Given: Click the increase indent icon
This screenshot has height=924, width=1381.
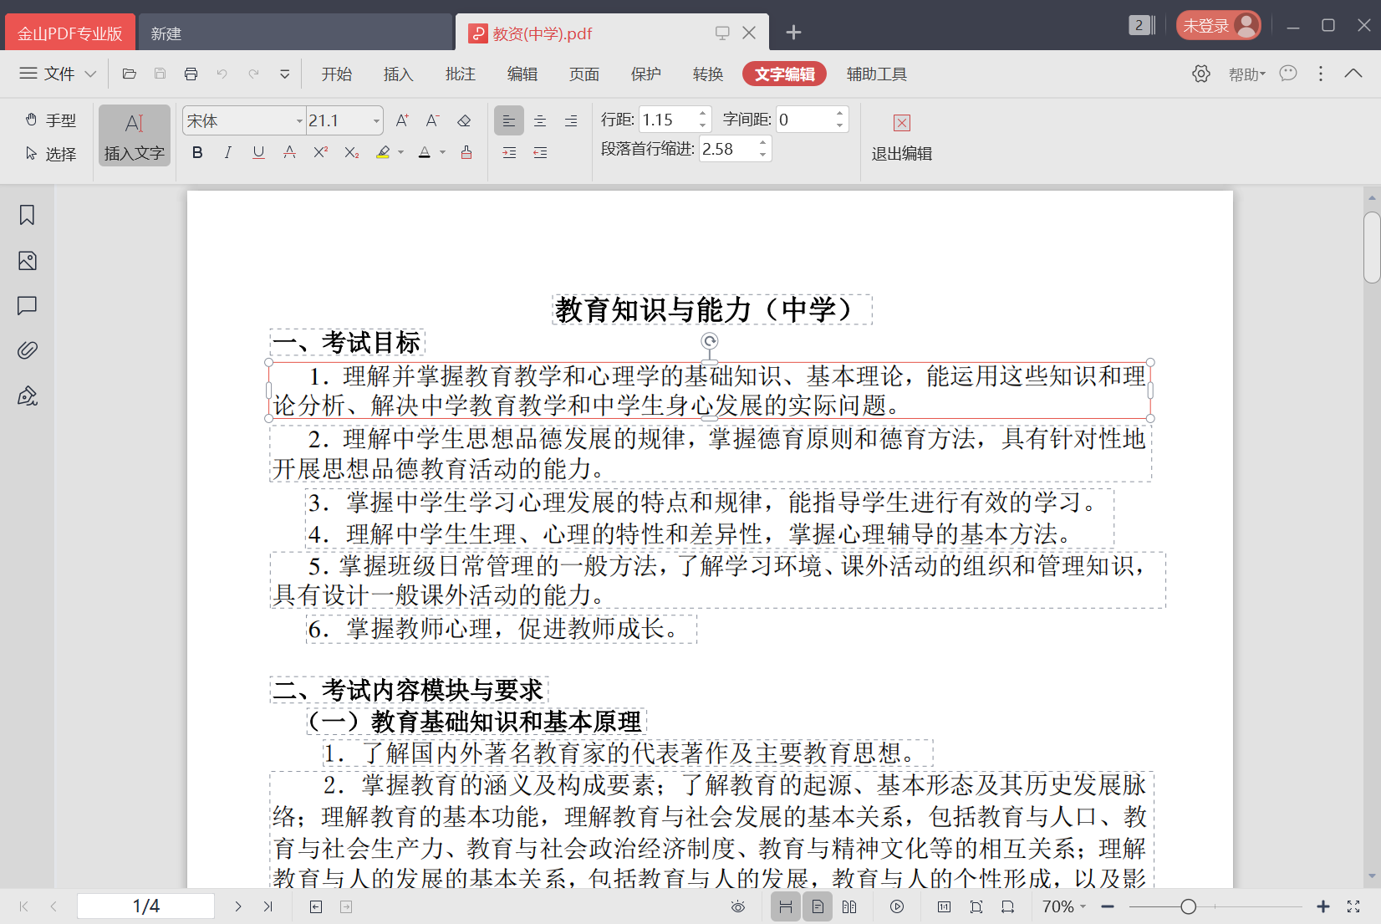Looking at the screenshot, I should tap(509, 152).
